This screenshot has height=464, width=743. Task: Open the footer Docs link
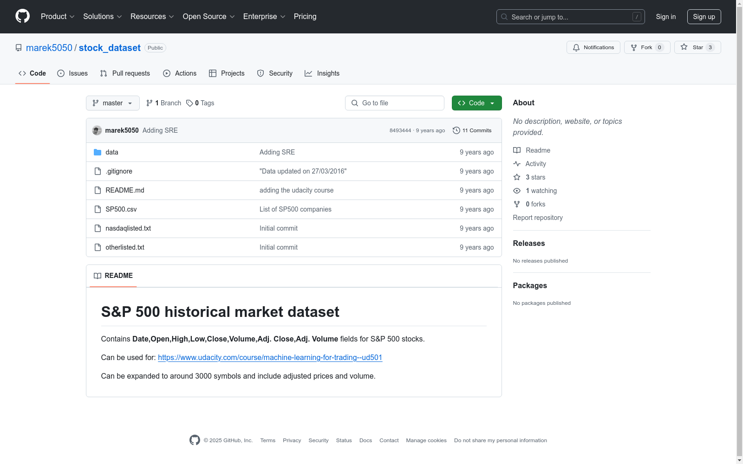click(365, 440)
